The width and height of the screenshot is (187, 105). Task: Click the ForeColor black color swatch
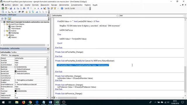(15, 91)
